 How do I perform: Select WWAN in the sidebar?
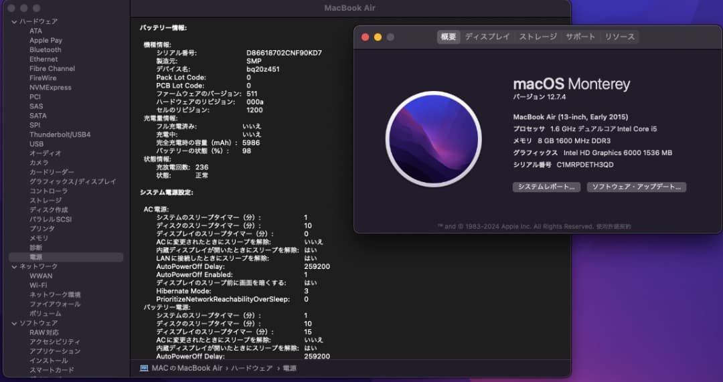41,276
